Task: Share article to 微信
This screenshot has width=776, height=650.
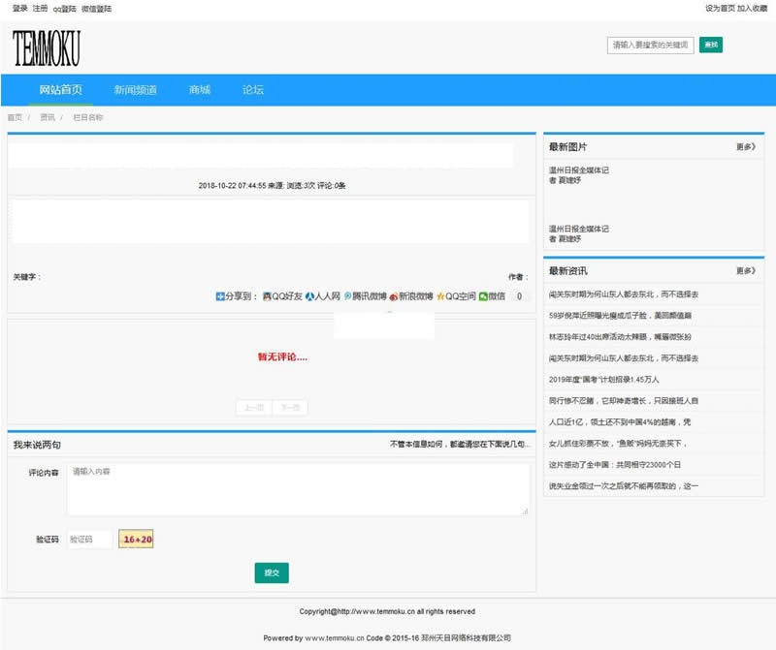Action: coord(492,296)
